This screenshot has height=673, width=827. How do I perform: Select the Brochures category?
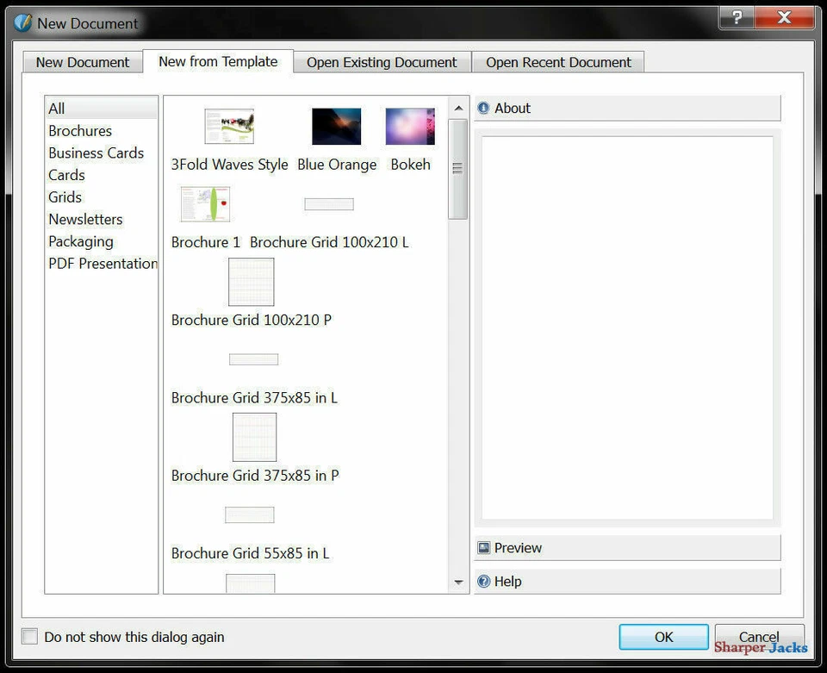79,130
